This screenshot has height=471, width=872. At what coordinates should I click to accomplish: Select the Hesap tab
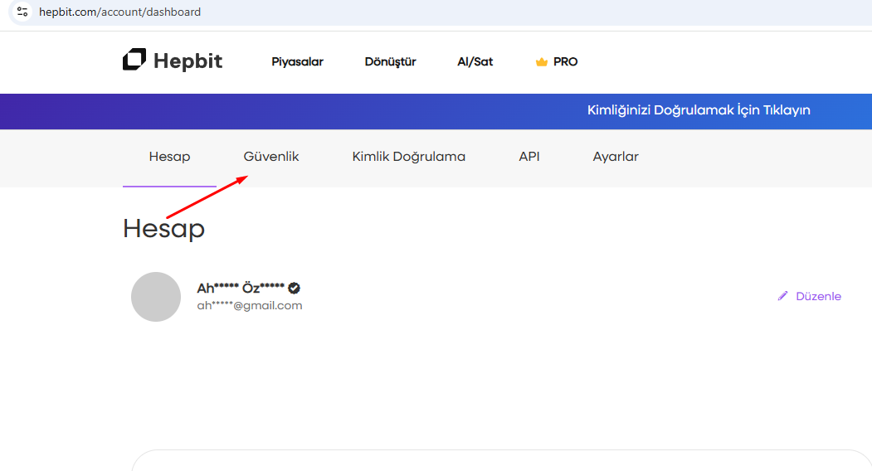169,157
